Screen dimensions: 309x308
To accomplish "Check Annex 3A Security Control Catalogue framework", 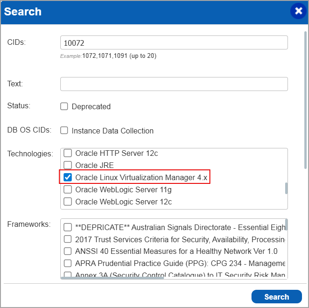I will coord(68,275).
